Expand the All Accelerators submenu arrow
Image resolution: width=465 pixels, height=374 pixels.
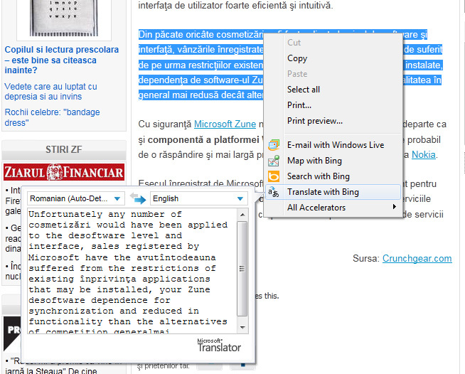coord(395,207)
